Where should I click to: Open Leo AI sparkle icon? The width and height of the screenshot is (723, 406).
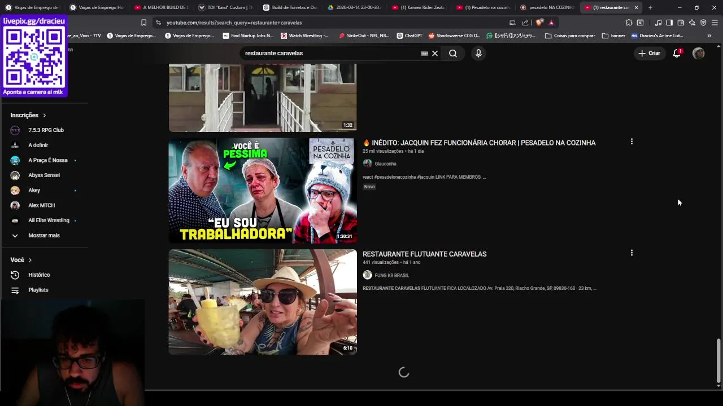coord(692,23)
